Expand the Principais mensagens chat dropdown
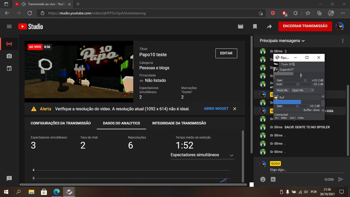This screenshot has width=350, height=197. coord(282,41)
